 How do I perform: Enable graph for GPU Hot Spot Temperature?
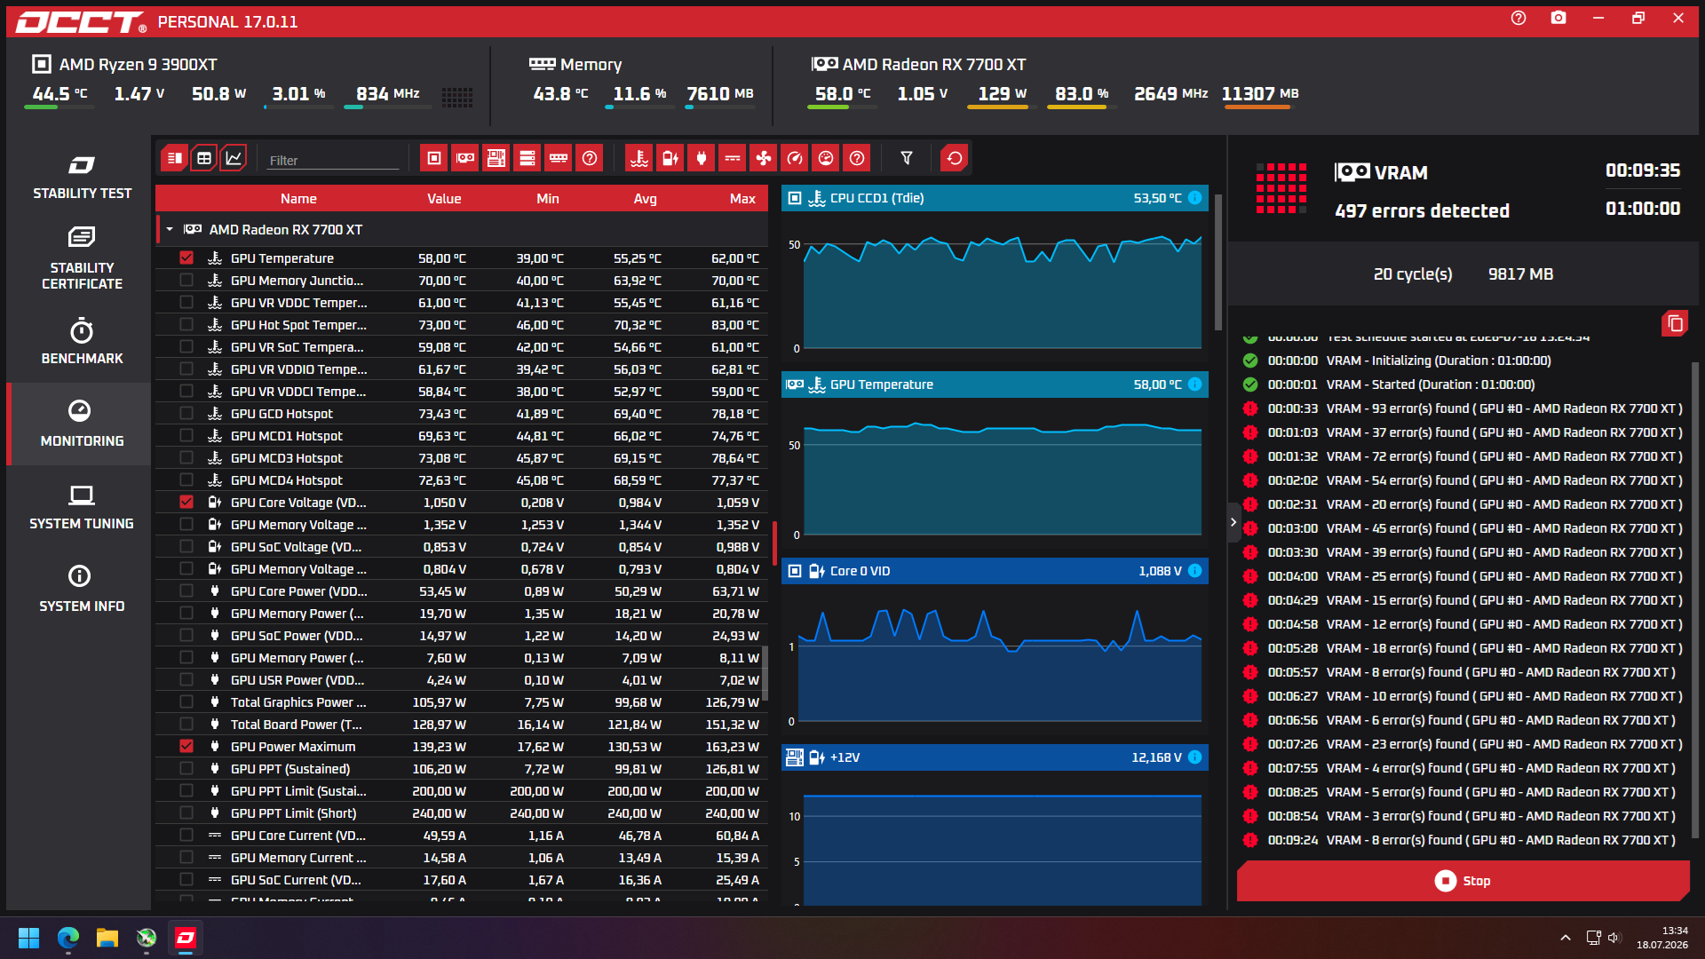pyautogui.click(x=186, y=324)
